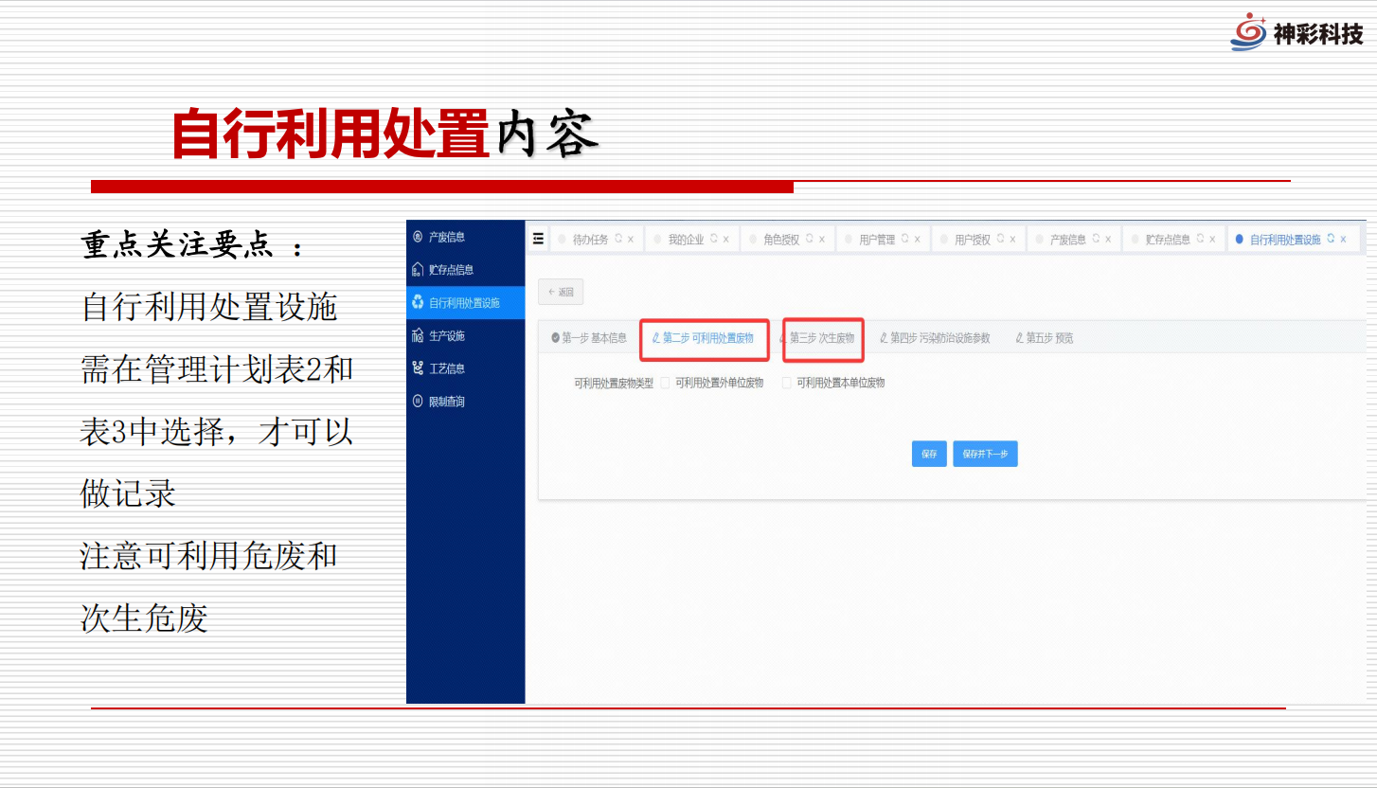Click the 返回 back button
The image size is (1377, 788).
(561, 292)
